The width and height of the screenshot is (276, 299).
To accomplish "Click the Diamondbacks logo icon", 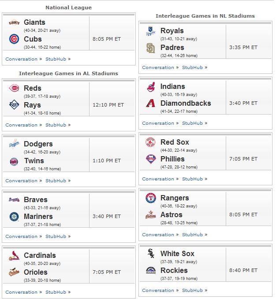I will pyautogui.click(x=151, y=103).
